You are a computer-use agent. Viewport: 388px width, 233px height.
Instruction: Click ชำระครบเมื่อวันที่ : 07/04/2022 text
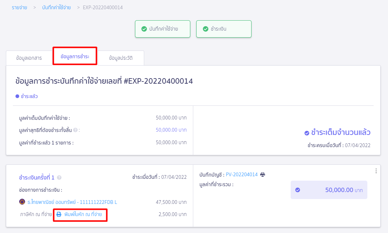click(339, 145)
